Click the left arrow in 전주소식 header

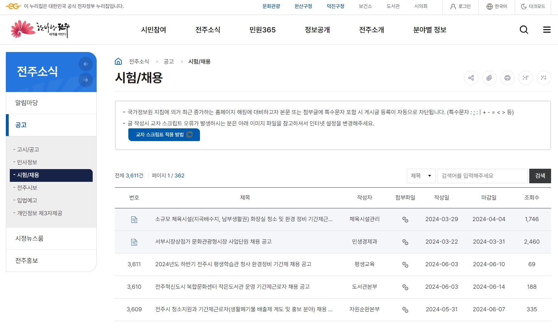coord(86,64)
